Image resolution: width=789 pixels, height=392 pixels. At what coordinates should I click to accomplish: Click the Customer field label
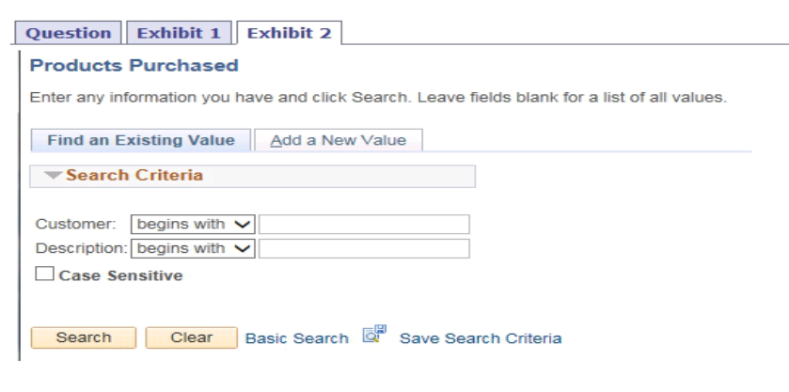pos(75,225)
